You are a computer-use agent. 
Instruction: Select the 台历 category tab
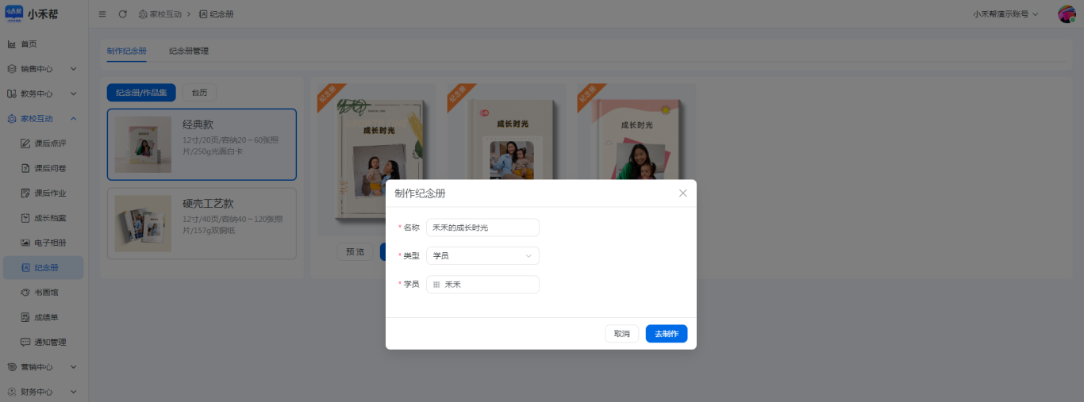click(199, 93)
